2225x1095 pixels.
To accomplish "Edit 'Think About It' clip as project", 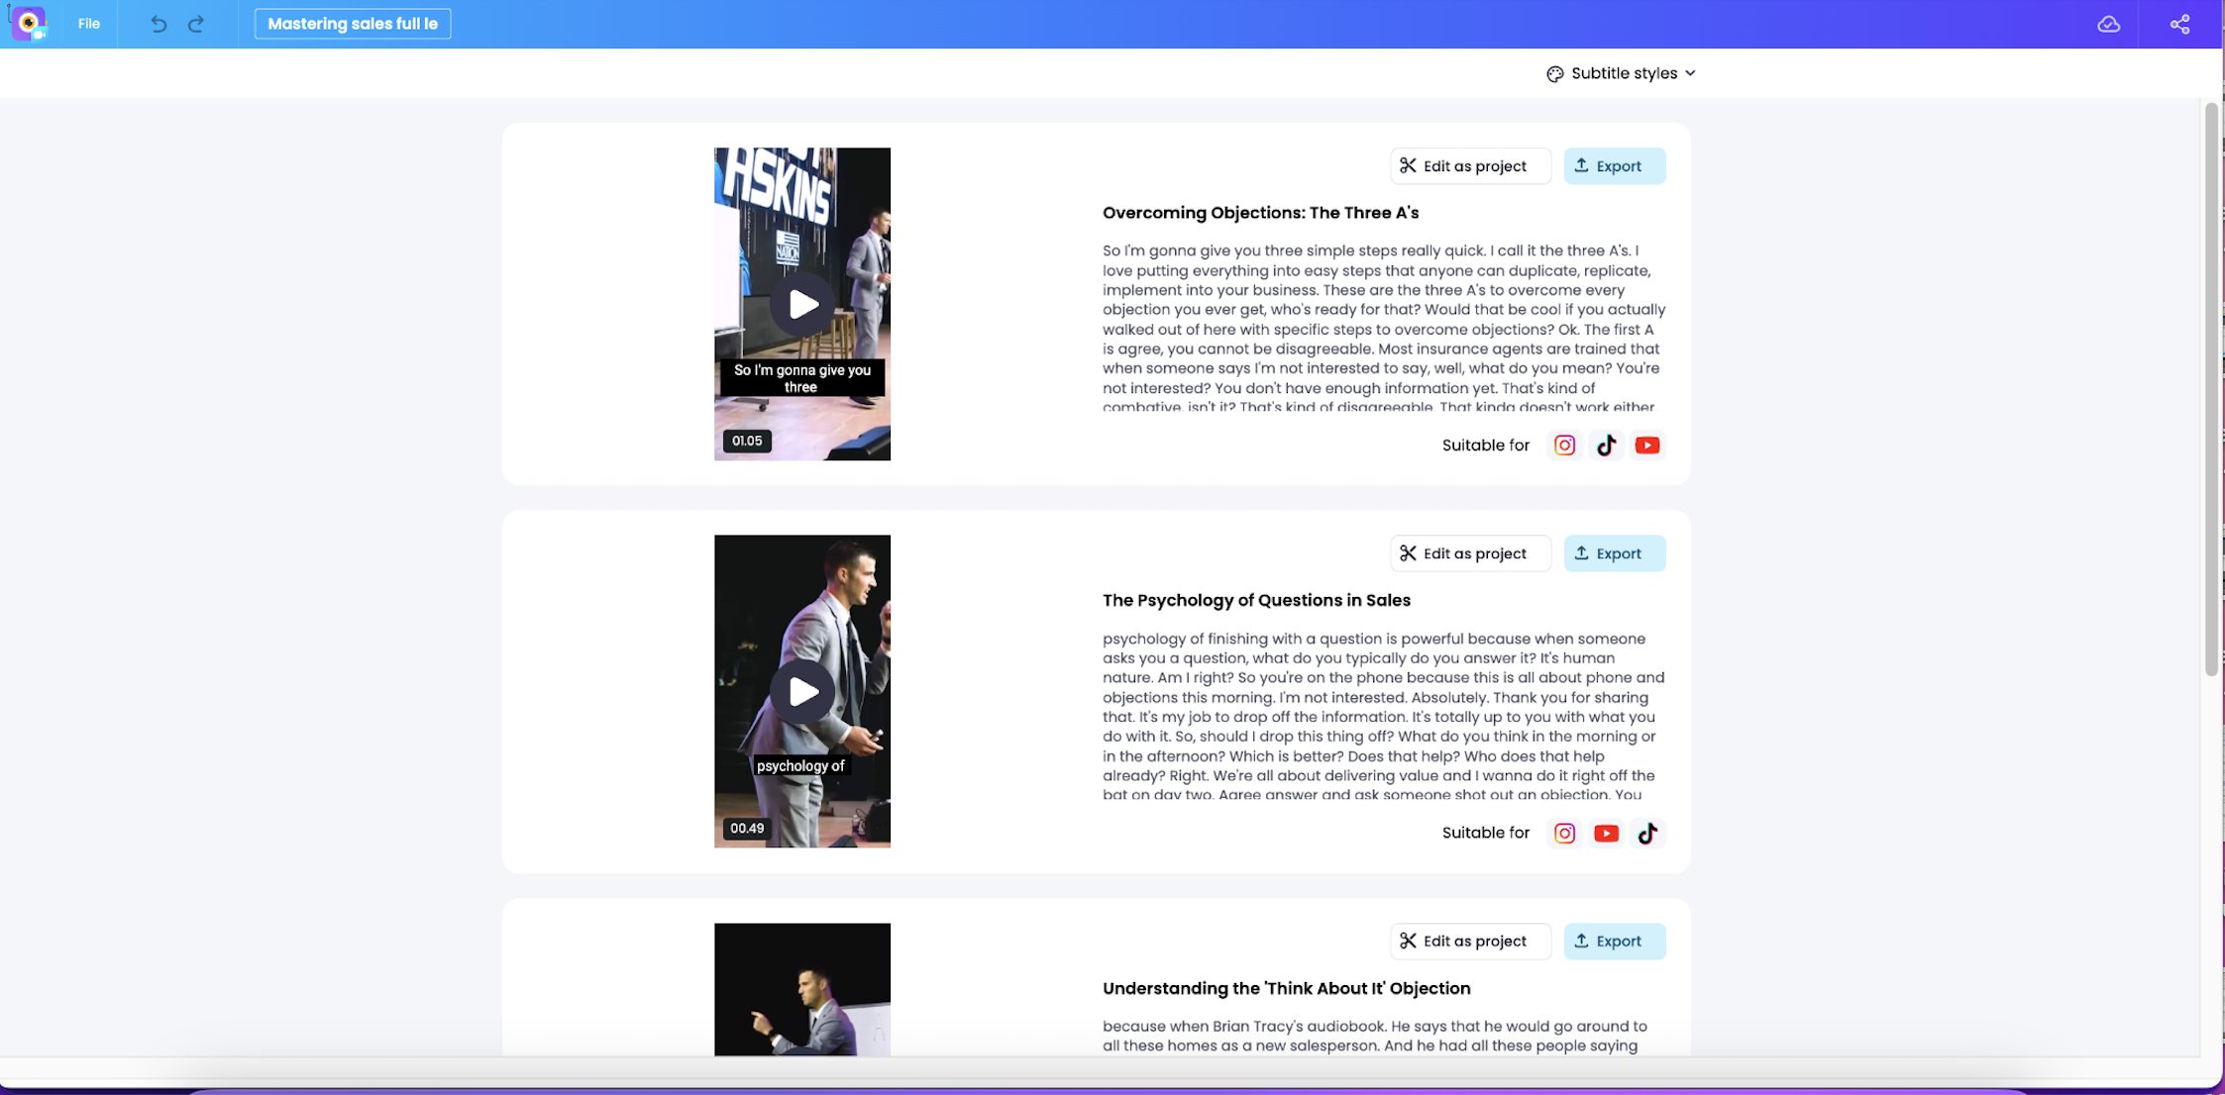I will (x=1470, y=942).
